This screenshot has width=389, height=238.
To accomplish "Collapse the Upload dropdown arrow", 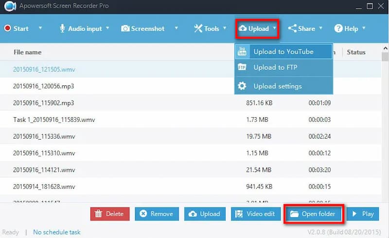I will pyautogui.click(x=274, y=28).
